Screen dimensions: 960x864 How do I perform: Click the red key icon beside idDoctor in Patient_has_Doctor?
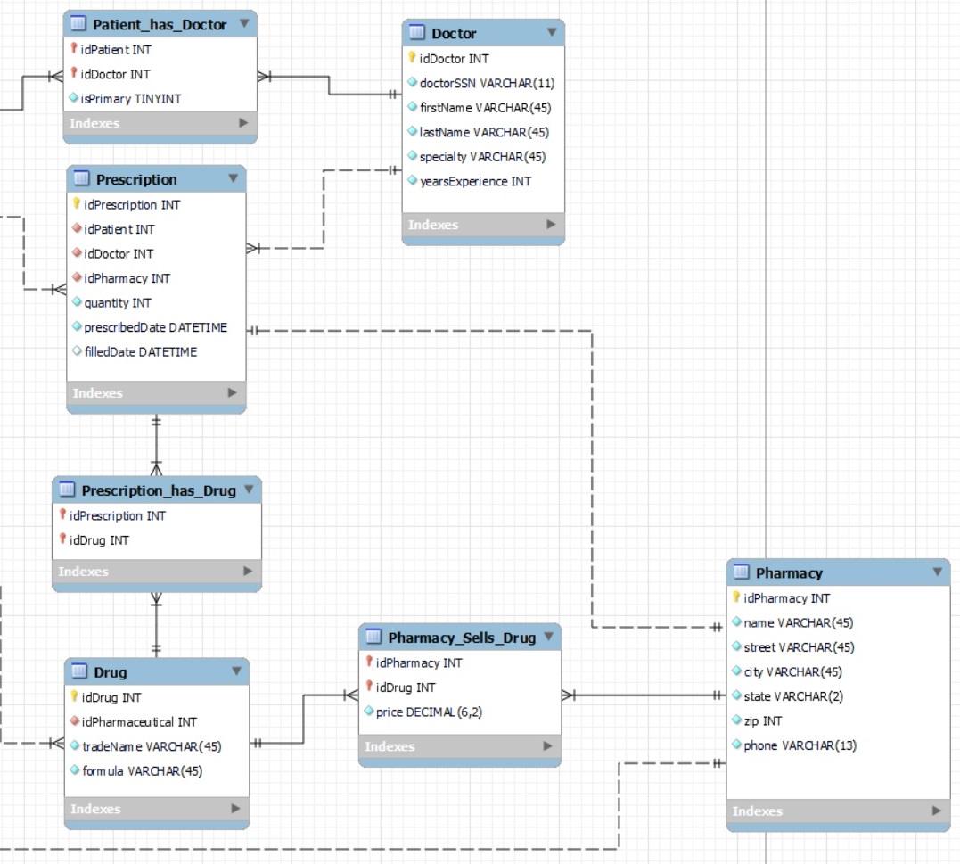pyautogui.click(x=73, y=73)
